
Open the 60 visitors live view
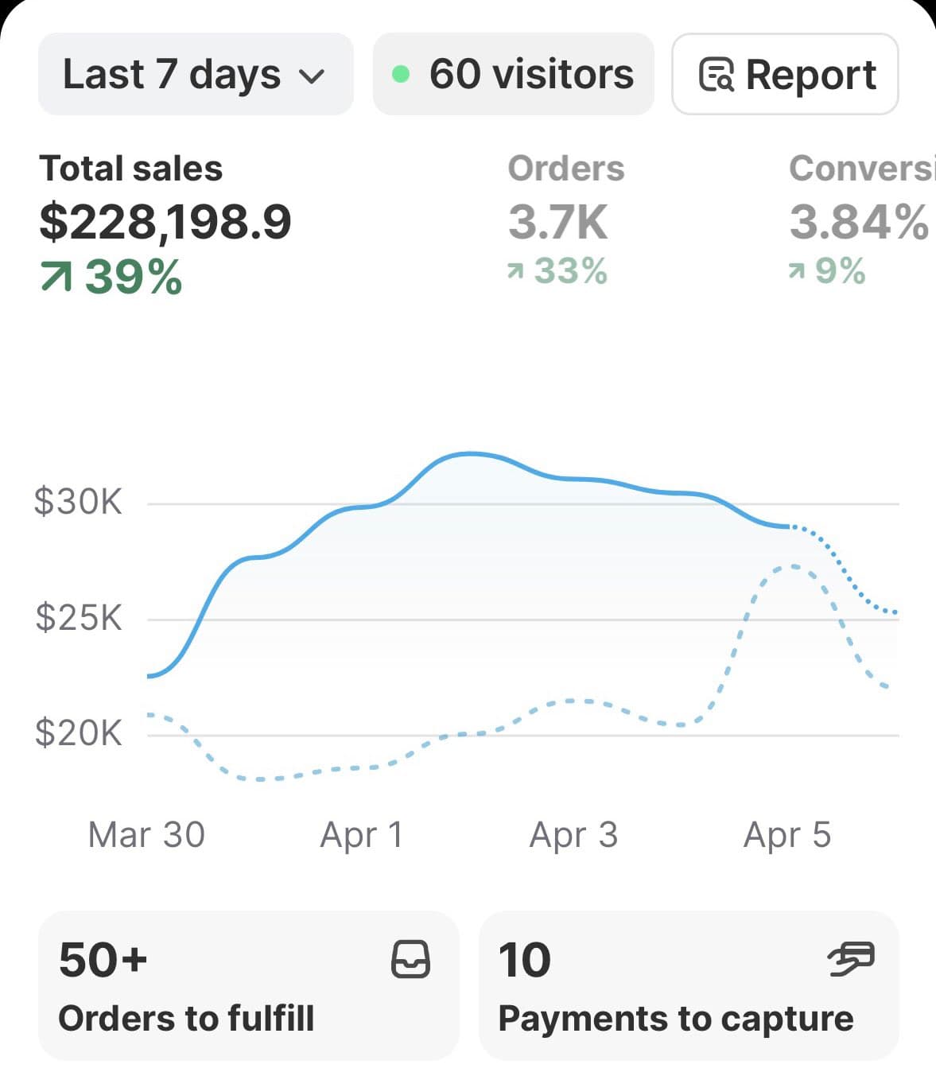pyautogui.click(x=514, y=74)
